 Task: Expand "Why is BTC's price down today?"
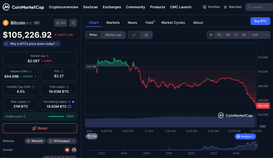pos(32,44)
